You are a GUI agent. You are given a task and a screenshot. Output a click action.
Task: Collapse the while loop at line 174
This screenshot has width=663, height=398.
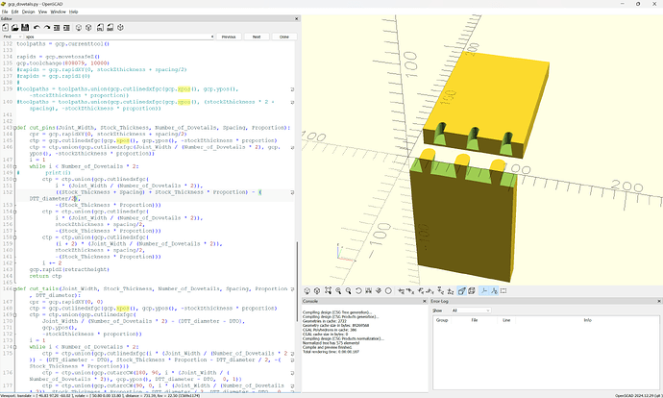point(15,347)
